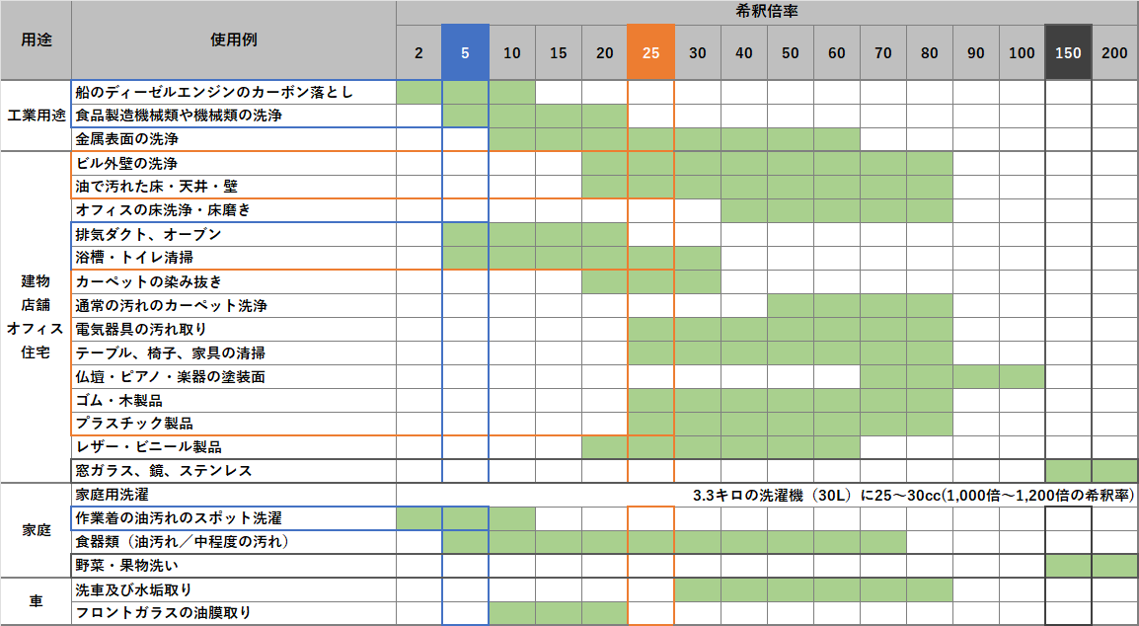Select the フロントガラスの油膜取り row label
Screen dimensions: 1139x626
click(163, 613)
